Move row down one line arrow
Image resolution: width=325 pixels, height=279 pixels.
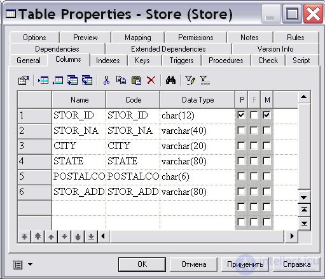tap(64, 236)
